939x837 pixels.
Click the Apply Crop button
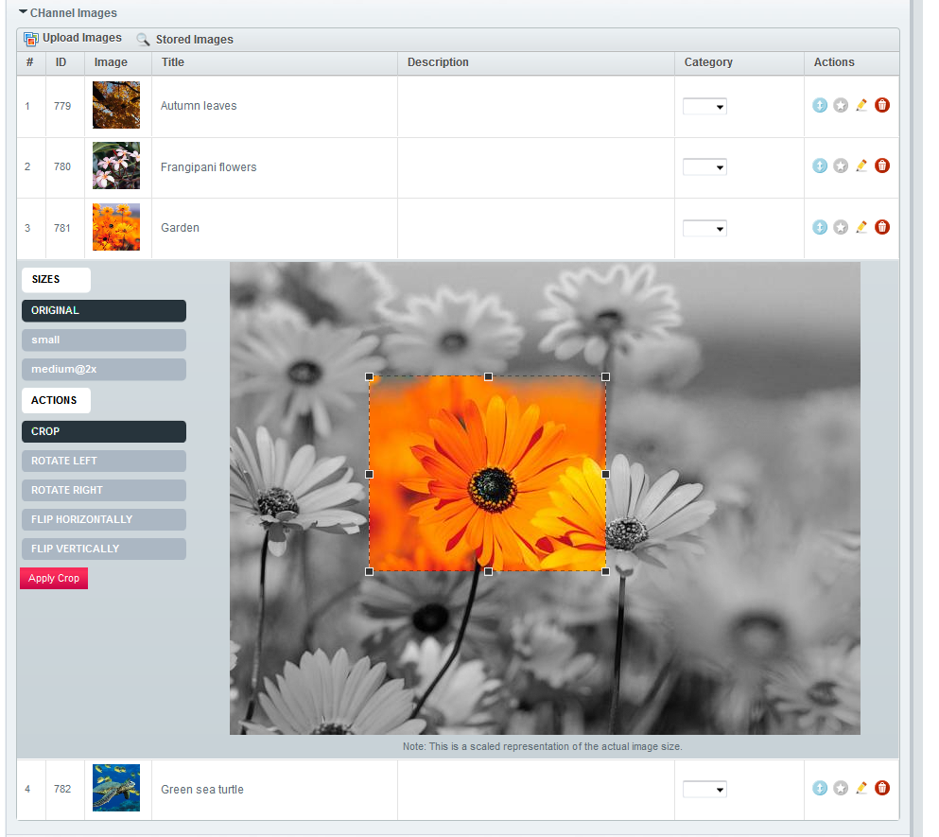click(54, 578)
